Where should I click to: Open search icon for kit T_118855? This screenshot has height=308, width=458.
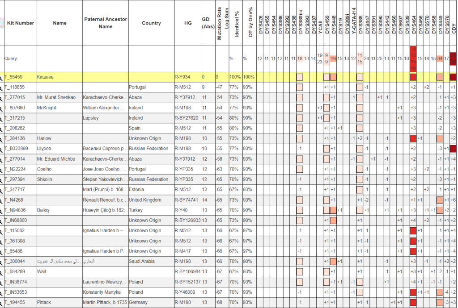tap(2, 87)
